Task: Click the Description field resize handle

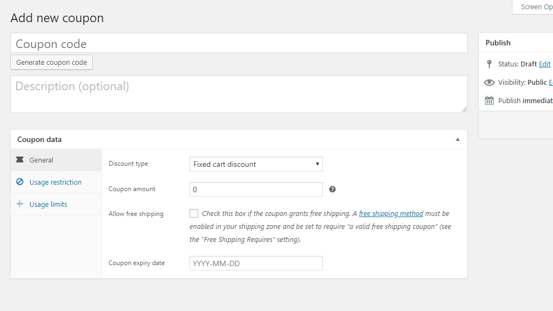Action: point(464,110)
